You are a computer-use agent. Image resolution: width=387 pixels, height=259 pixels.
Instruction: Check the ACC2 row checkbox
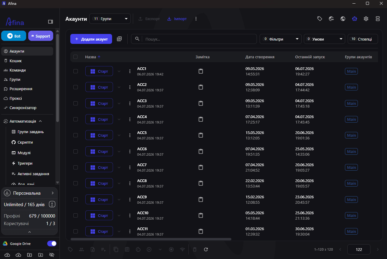click(75, 87)
